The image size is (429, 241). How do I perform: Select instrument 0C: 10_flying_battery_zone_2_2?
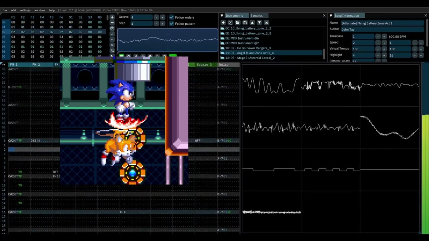[x=272, y=28]
